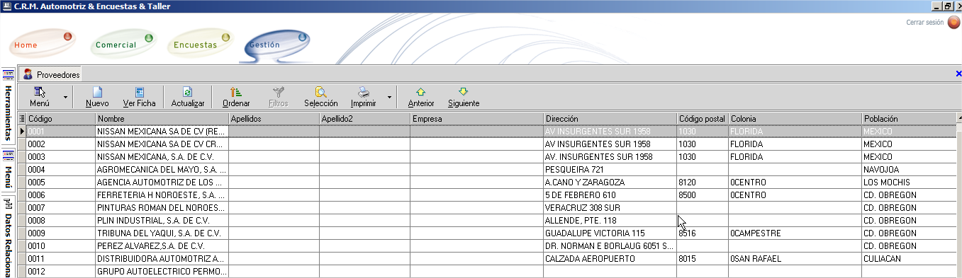Select PINTURAS ROMAN DEL NOROES provider name
Image resolution: width=962 pixels, height=278 pixels.
pos(162,208)
